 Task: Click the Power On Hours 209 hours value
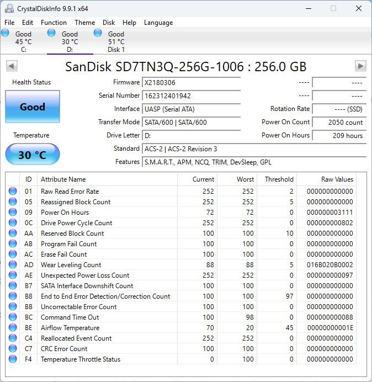pyautogui.click(x=339, y=135)
